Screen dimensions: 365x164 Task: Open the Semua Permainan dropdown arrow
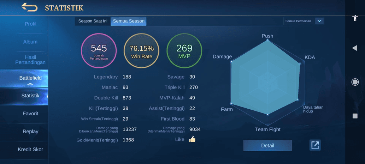319,21
